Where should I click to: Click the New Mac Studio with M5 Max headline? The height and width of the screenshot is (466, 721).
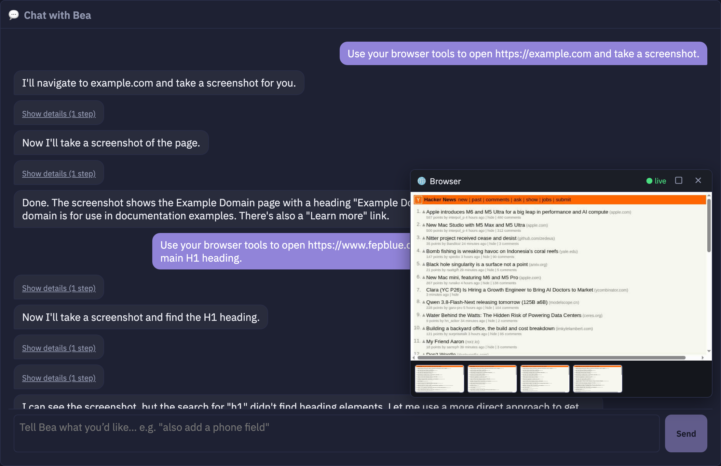[475, 225]
